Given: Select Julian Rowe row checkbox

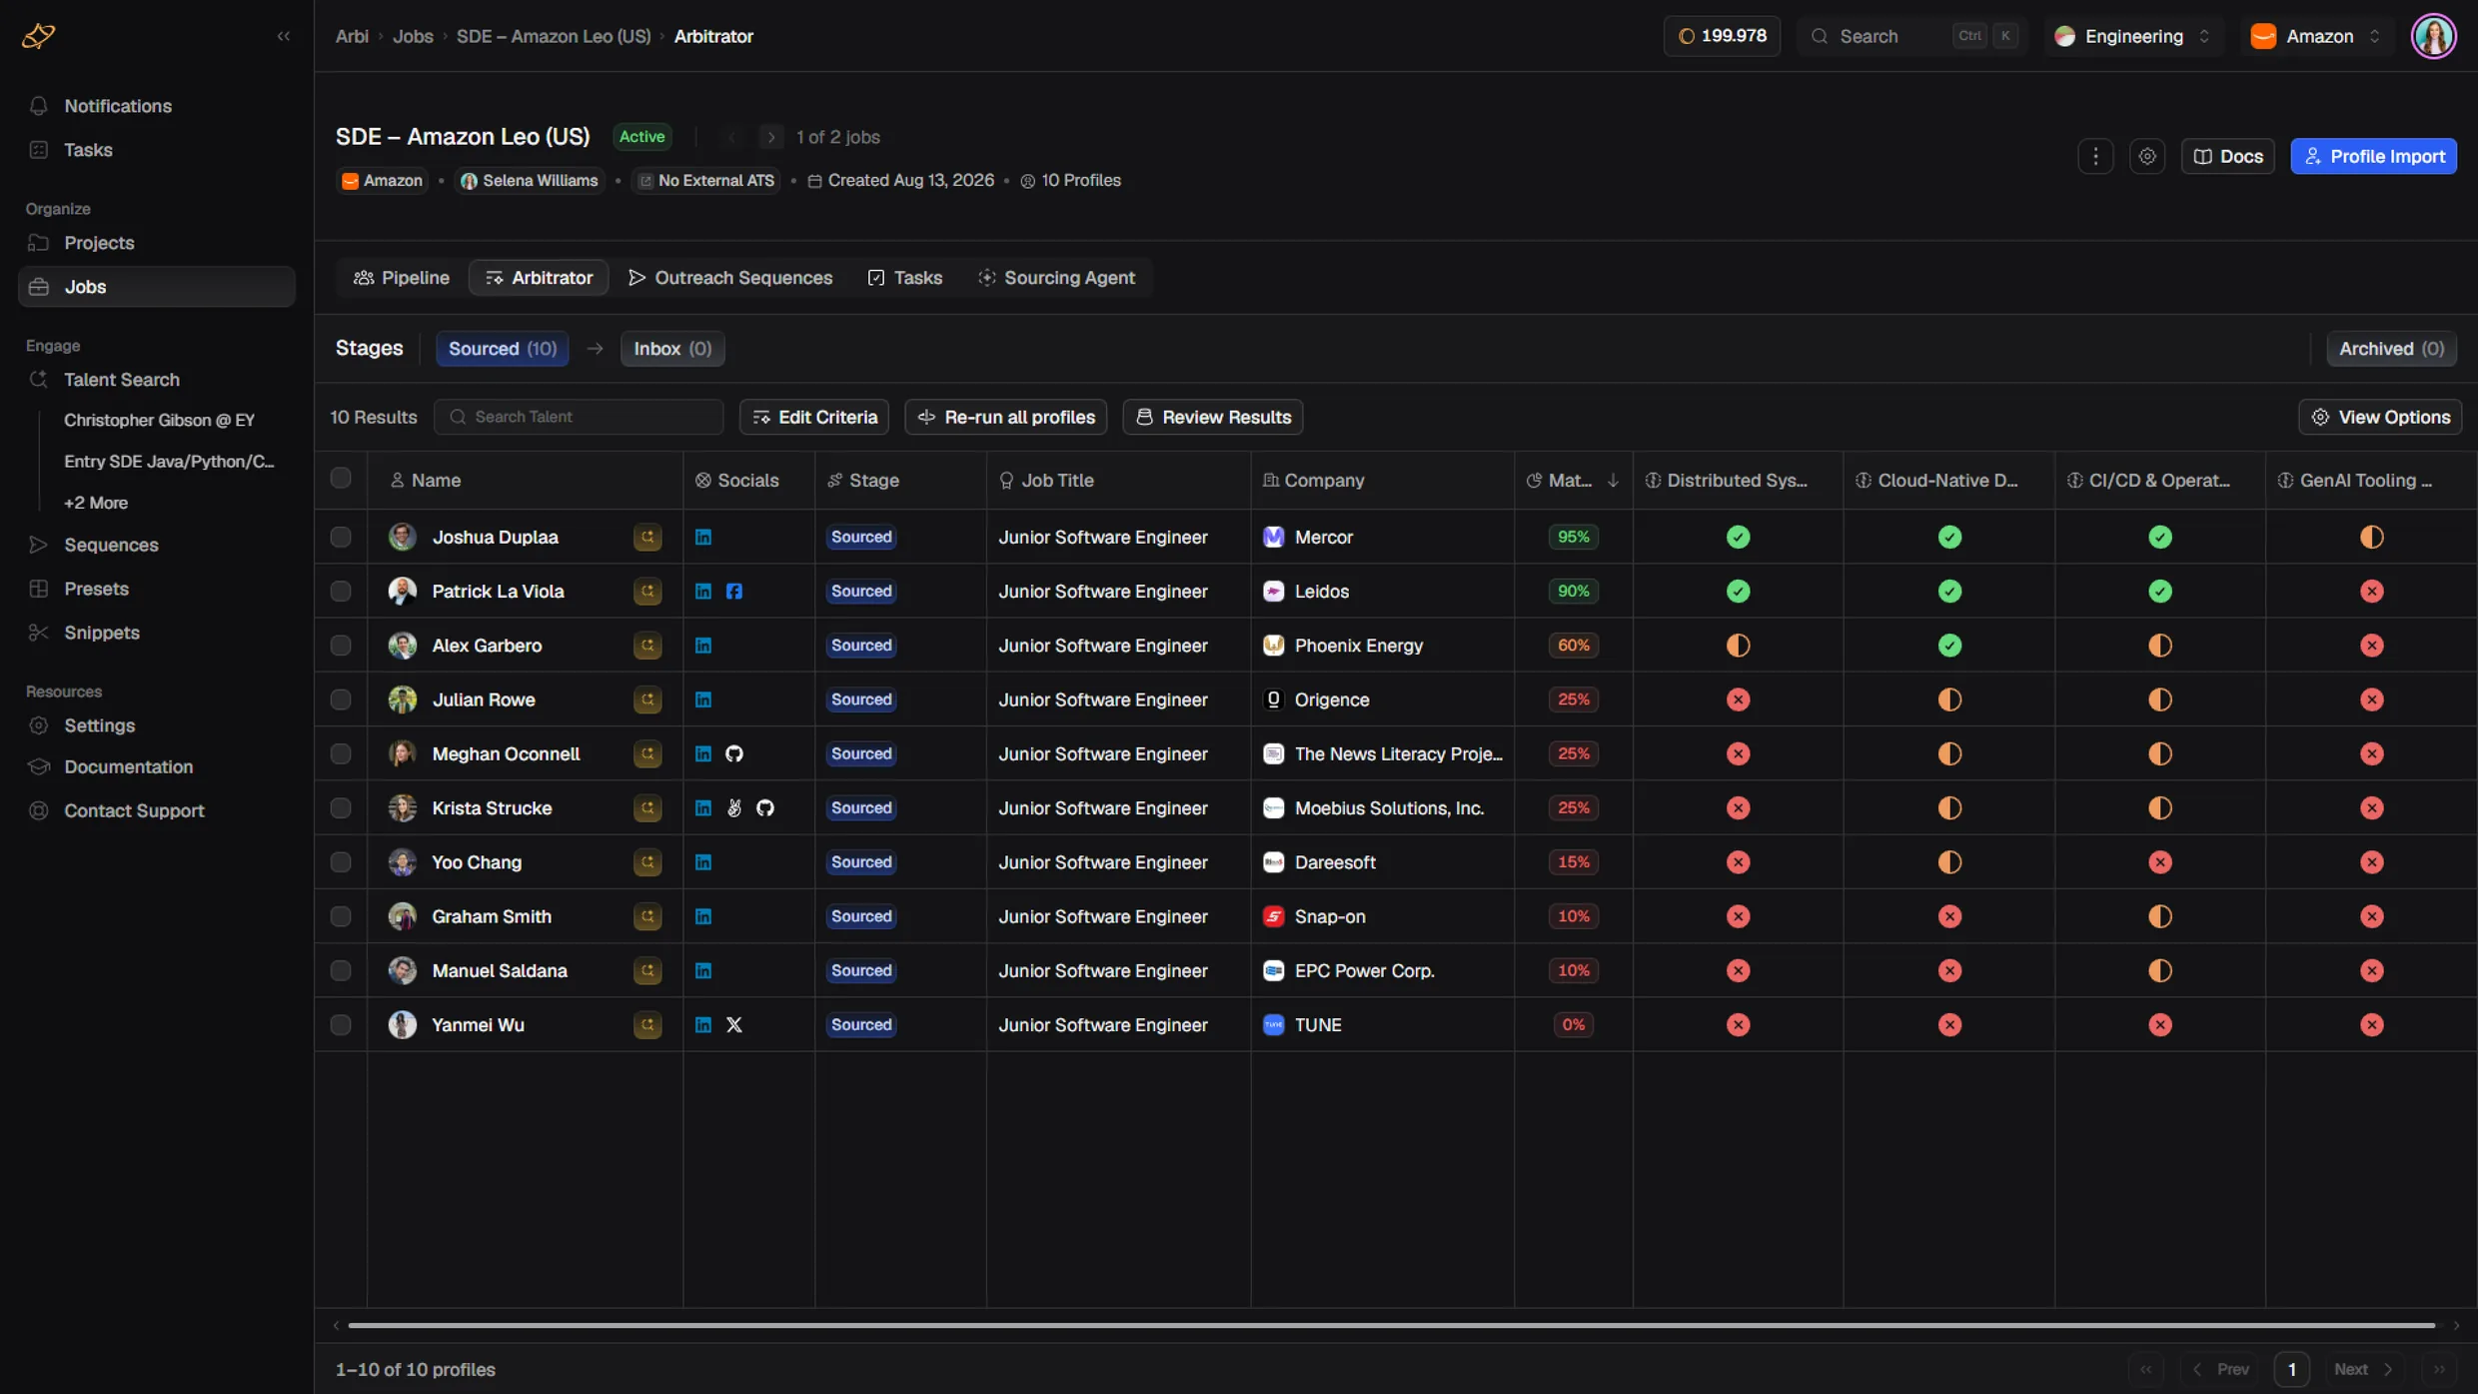Looking at the screenshot, I should point(341,699).
